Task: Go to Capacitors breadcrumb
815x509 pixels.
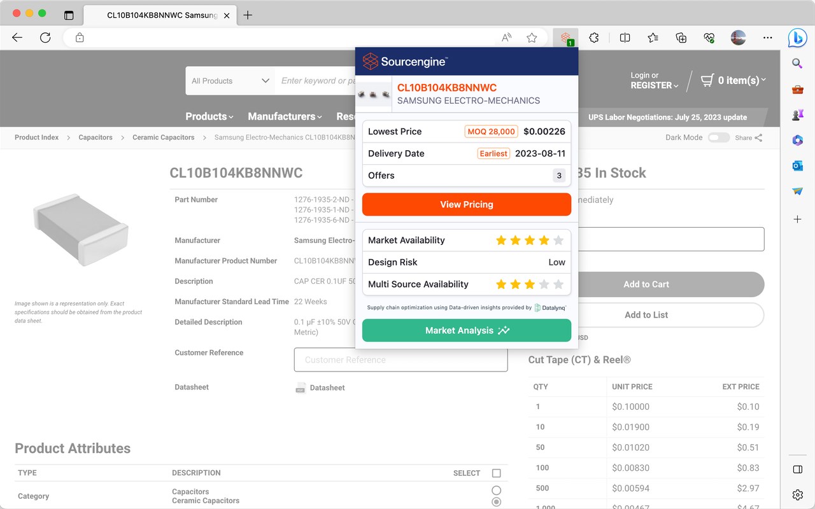Action: click(96, 137)
